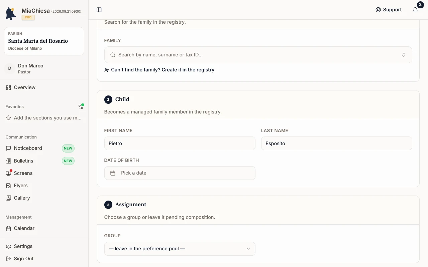Expand the Family search combo box
428x267 pixels.
[258, 55]
